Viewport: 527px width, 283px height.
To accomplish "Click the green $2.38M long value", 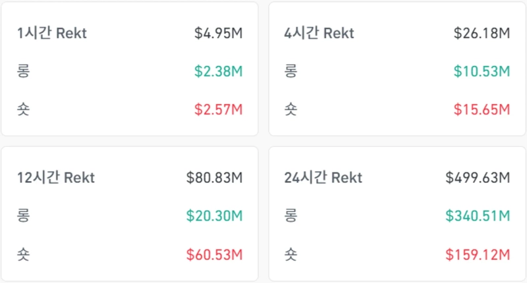I will 219,71.
